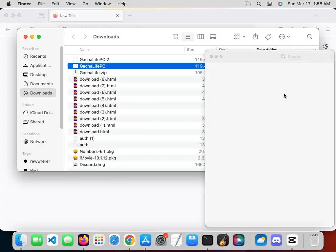Image resolution: width=336 pixels, height=252 pixels.
Task: Open Firefox from the Dock
Action: pyautogui.click(x=84, y=240)
